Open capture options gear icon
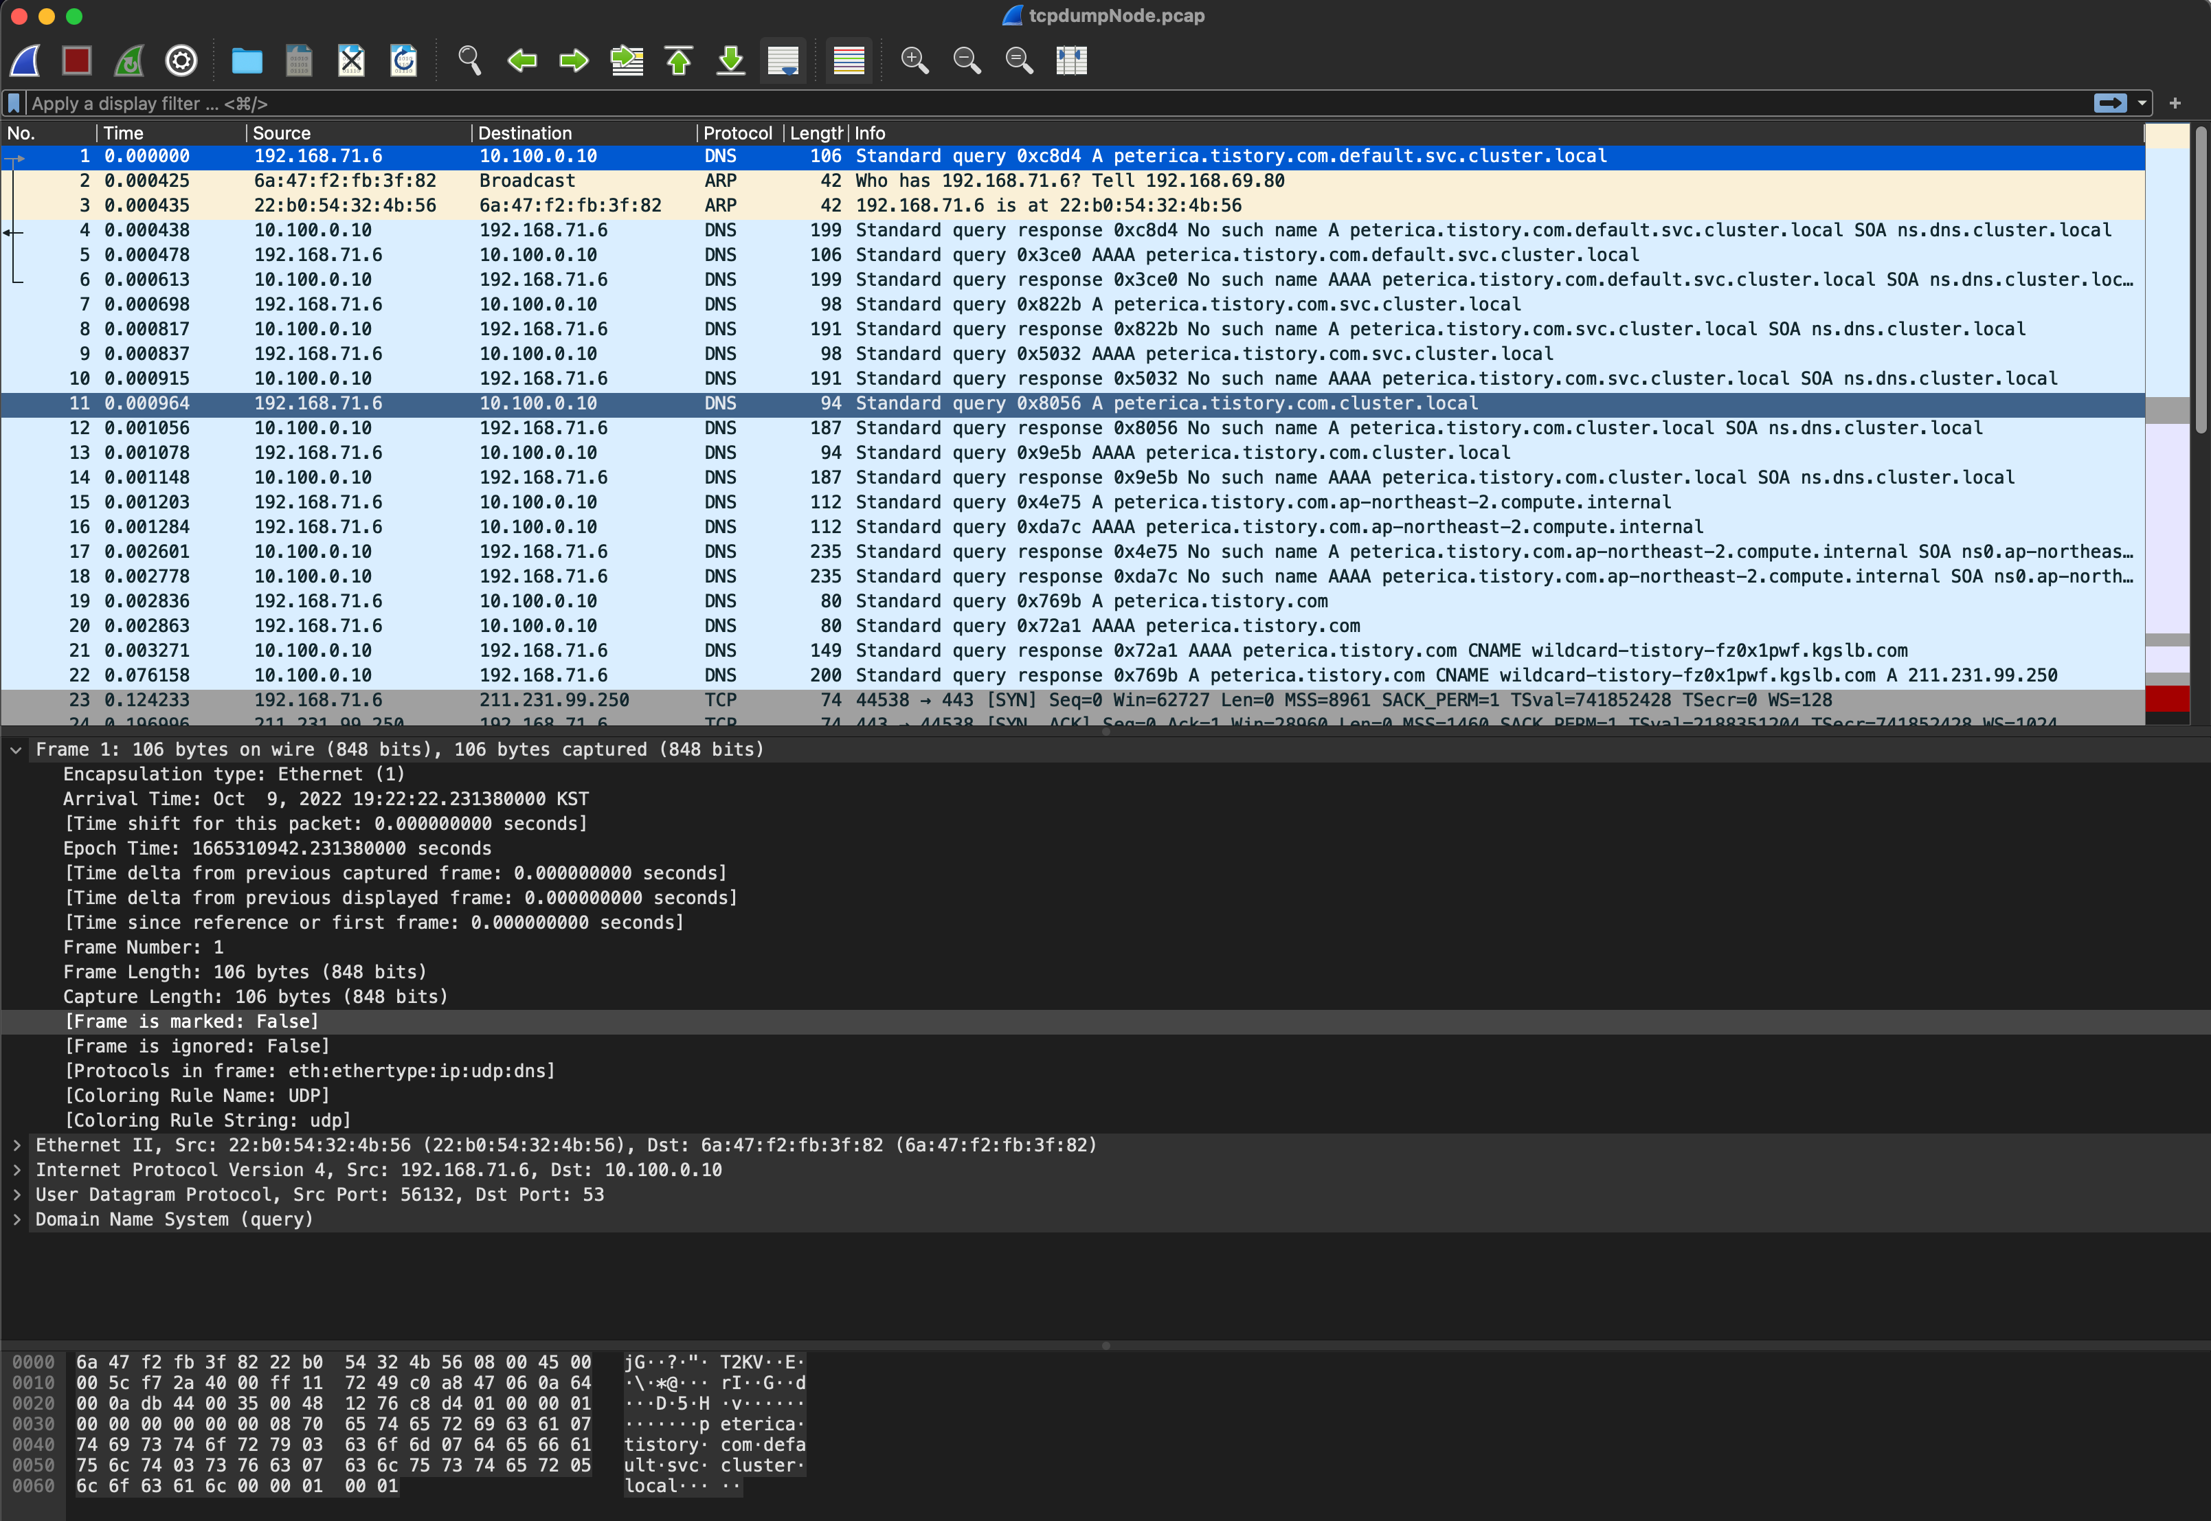This screenshot has height=1521, width=2211. [181, 61]
